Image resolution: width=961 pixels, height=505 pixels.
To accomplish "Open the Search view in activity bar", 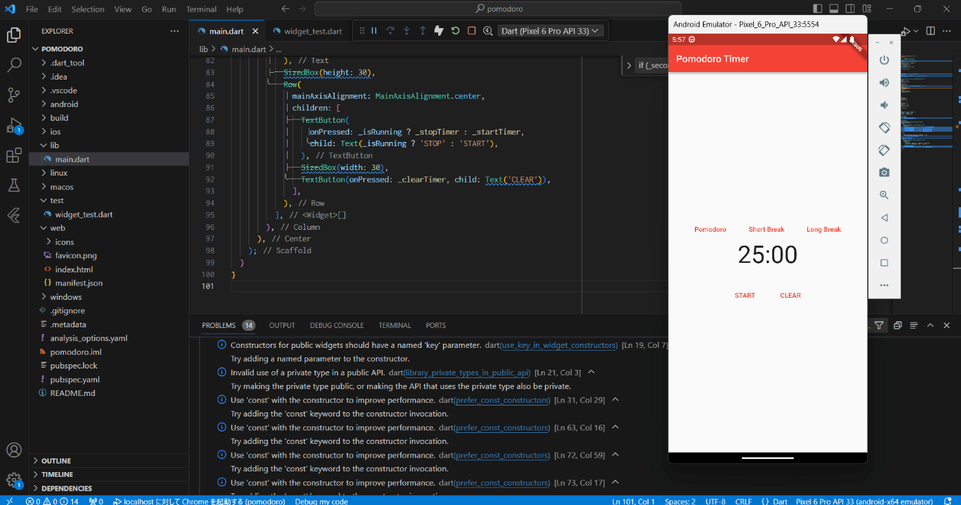I will [14, 65].
